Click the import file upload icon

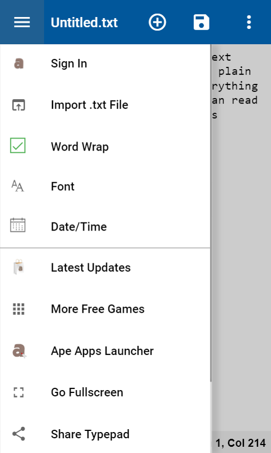[19, 105]
